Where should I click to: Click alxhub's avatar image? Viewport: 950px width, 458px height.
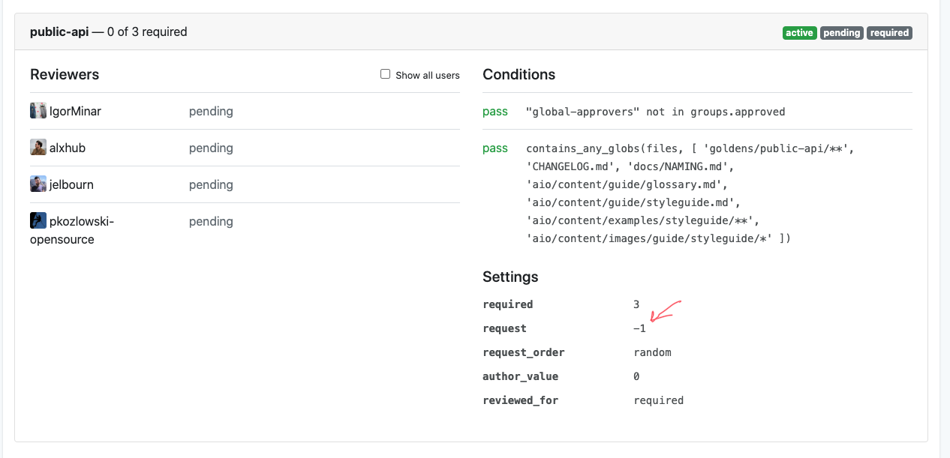click(x=38, y=148)
